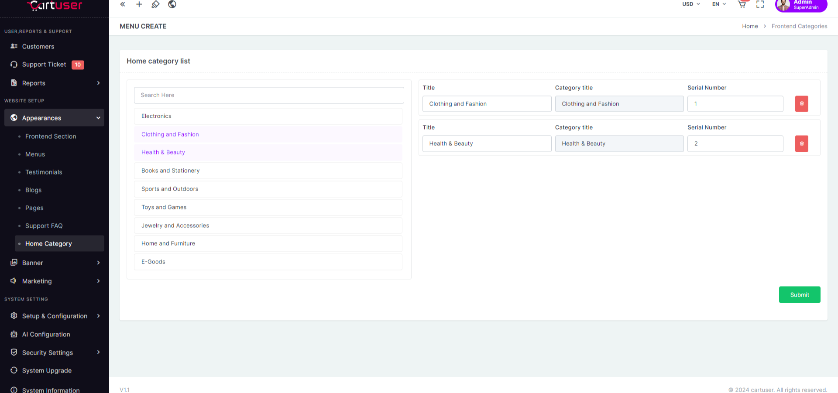This screenshot has width=838, height=393.
Task: Go to Frontend Section page
Action: (x=51, y=137)
